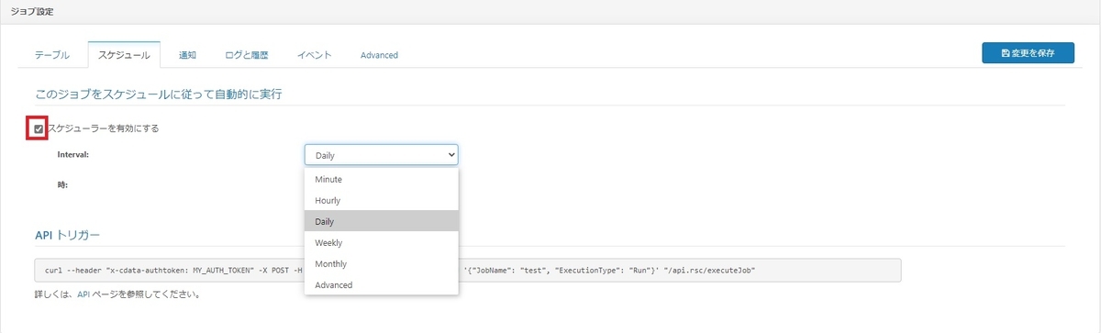This screenshot has width=1101, height=333.
Task: Follow the API page link
Action: tap(83, 295)
